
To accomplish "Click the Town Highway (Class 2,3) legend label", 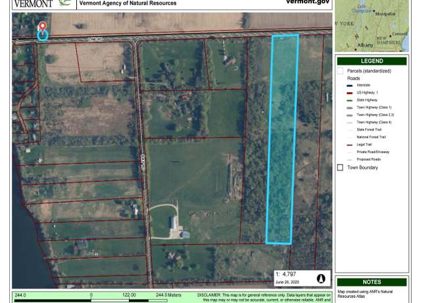I will point(375,115).
